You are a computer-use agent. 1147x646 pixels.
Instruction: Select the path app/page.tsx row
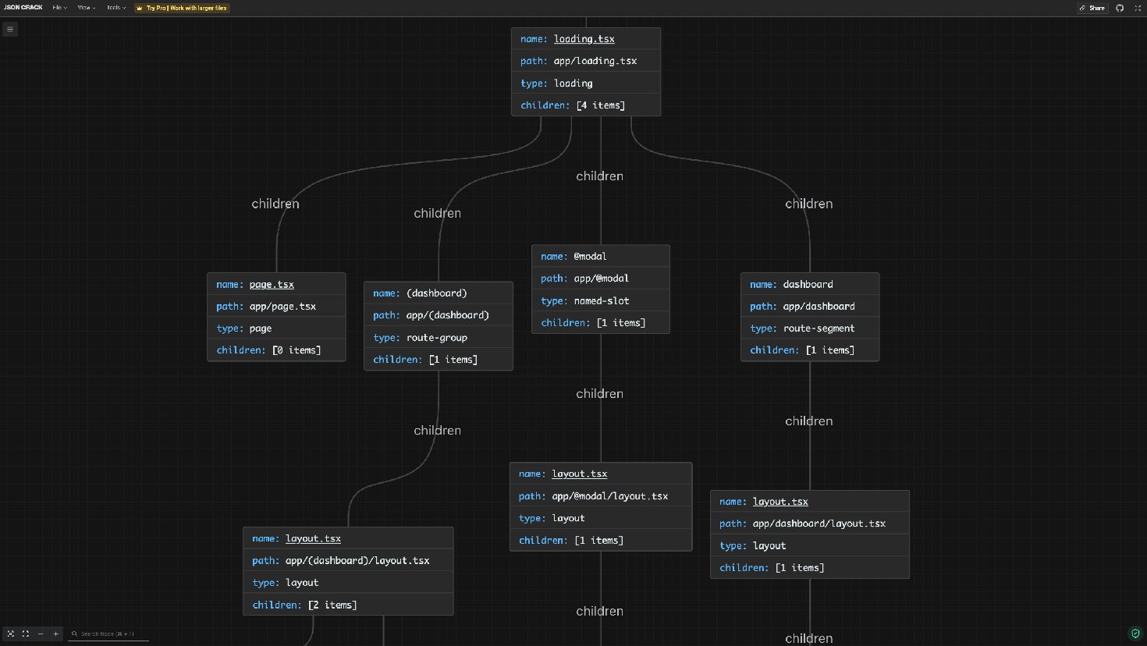pyautogui.click(x=276, y=307)
